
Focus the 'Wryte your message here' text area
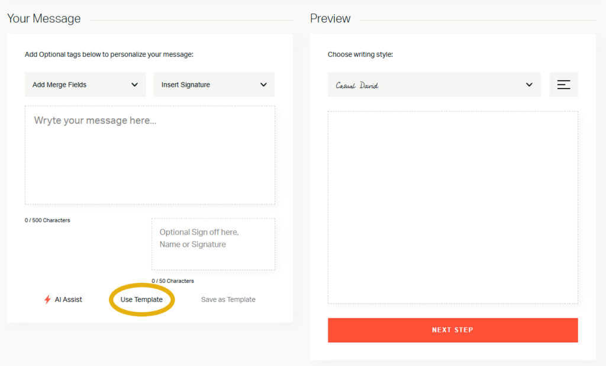(150, 155)
